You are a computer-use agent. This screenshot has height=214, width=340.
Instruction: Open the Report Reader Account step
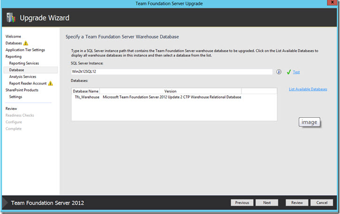[x=28, y=84]
